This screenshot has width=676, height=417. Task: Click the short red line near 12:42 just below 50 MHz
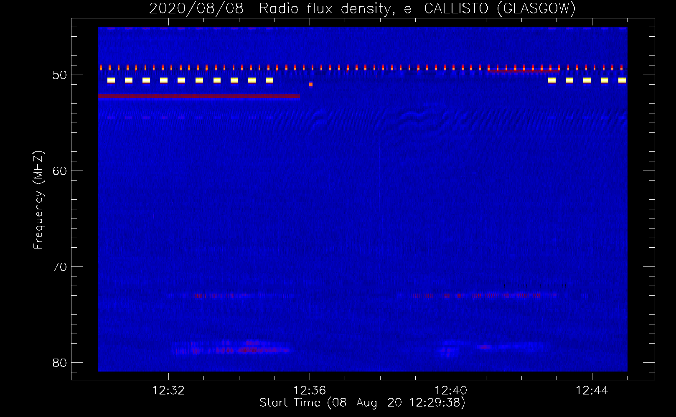pyautogui.click(x=523, y=71)
